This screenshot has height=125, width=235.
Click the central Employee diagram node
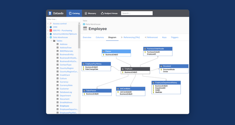tap(136, 71)
